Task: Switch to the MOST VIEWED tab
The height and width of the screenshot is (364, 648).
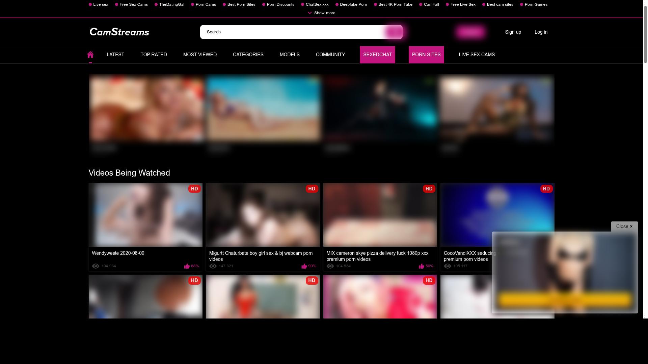Action: [x=200, y=54]
